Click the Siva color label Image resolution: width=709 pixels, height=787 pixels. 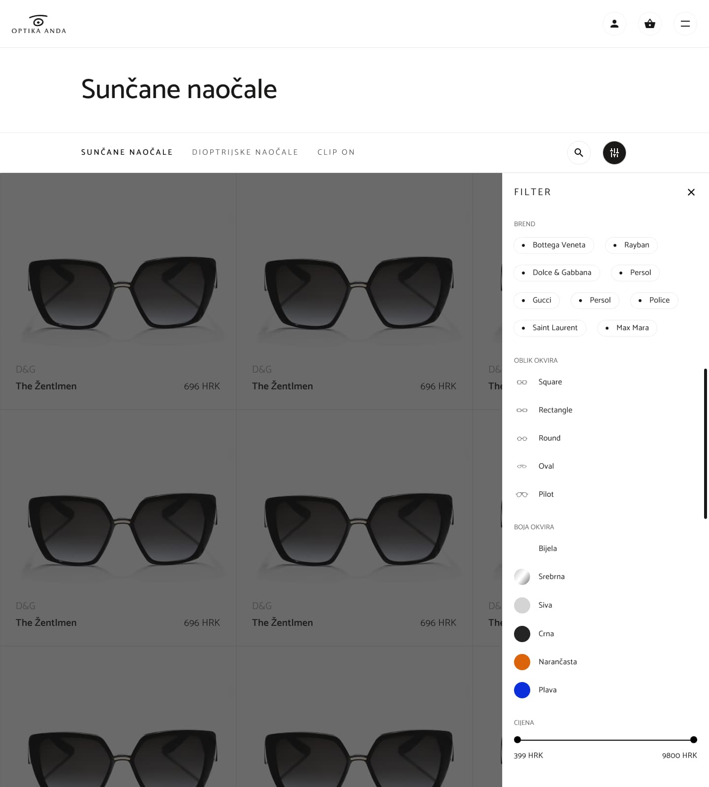tap(545, 605)
